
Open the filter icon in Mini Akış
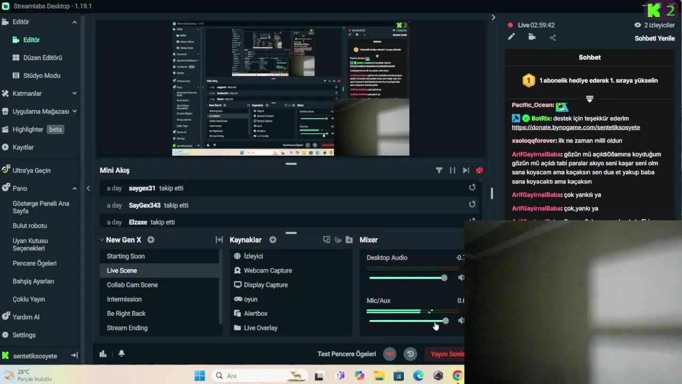[x=439, y=170]
